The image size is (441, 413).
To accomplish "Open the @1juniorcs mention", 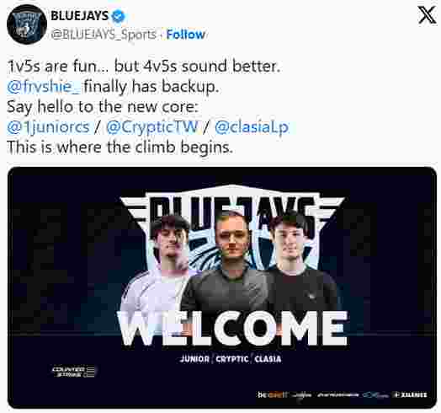I will click(x=48, y=127).
